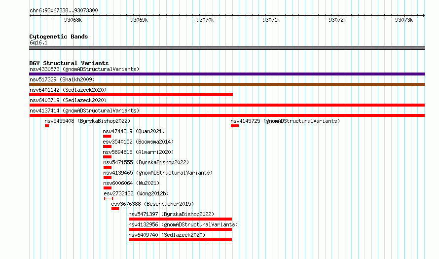The image size is (439, 259).
Task: Click the 6q16.1 band label
Action: (x=38, y=42)
